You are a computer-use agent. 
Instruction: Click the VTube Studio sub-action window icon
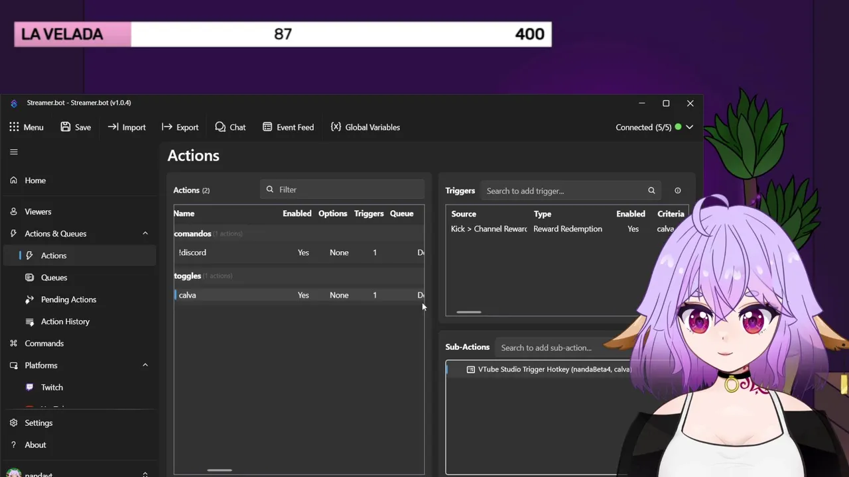(471, 370)
